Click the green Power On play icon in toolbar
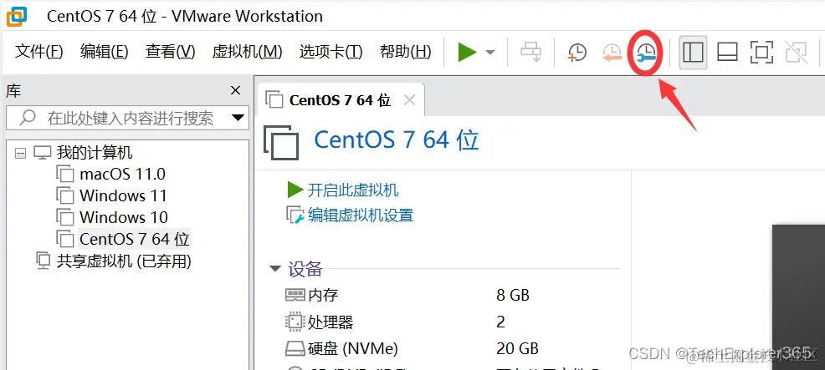 (x=467, y=52)
